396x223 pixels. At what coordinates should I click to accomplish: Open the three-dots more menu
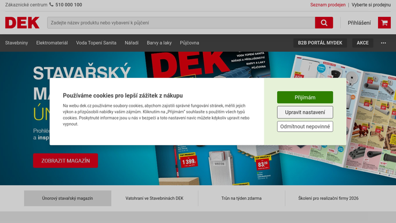click(383, 43)
